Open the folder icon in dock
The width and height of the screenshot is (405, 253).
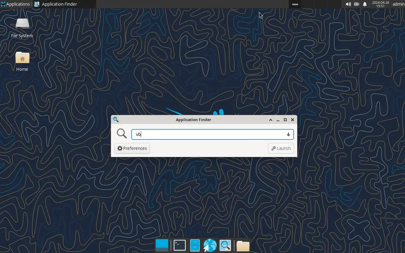[243, 245]
